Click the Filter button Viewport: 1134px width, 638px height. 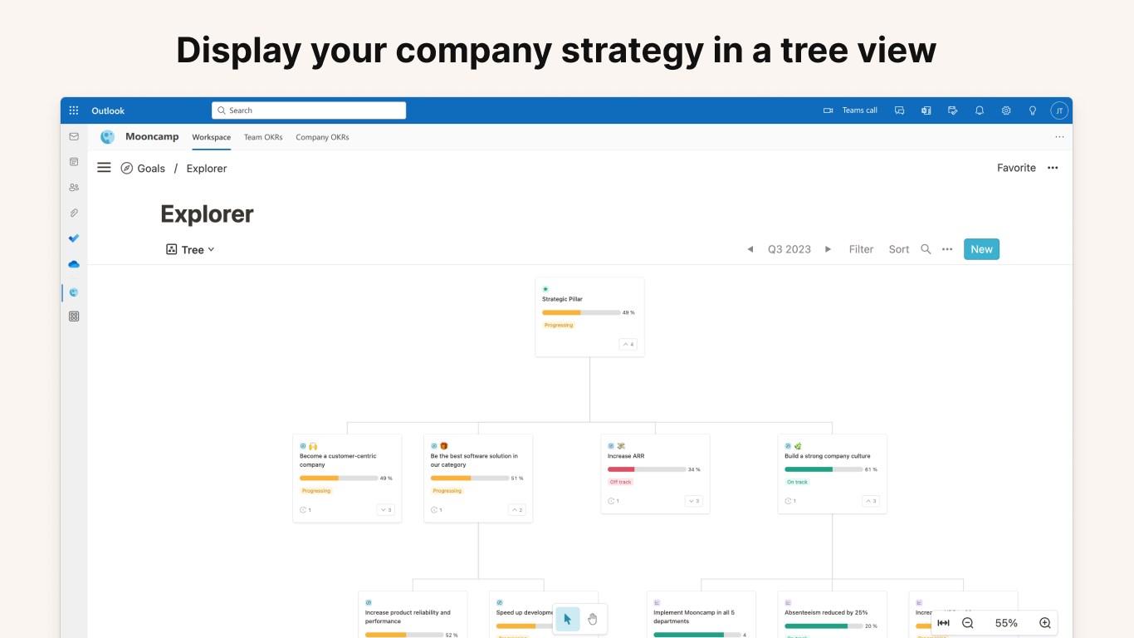point(861,249)
